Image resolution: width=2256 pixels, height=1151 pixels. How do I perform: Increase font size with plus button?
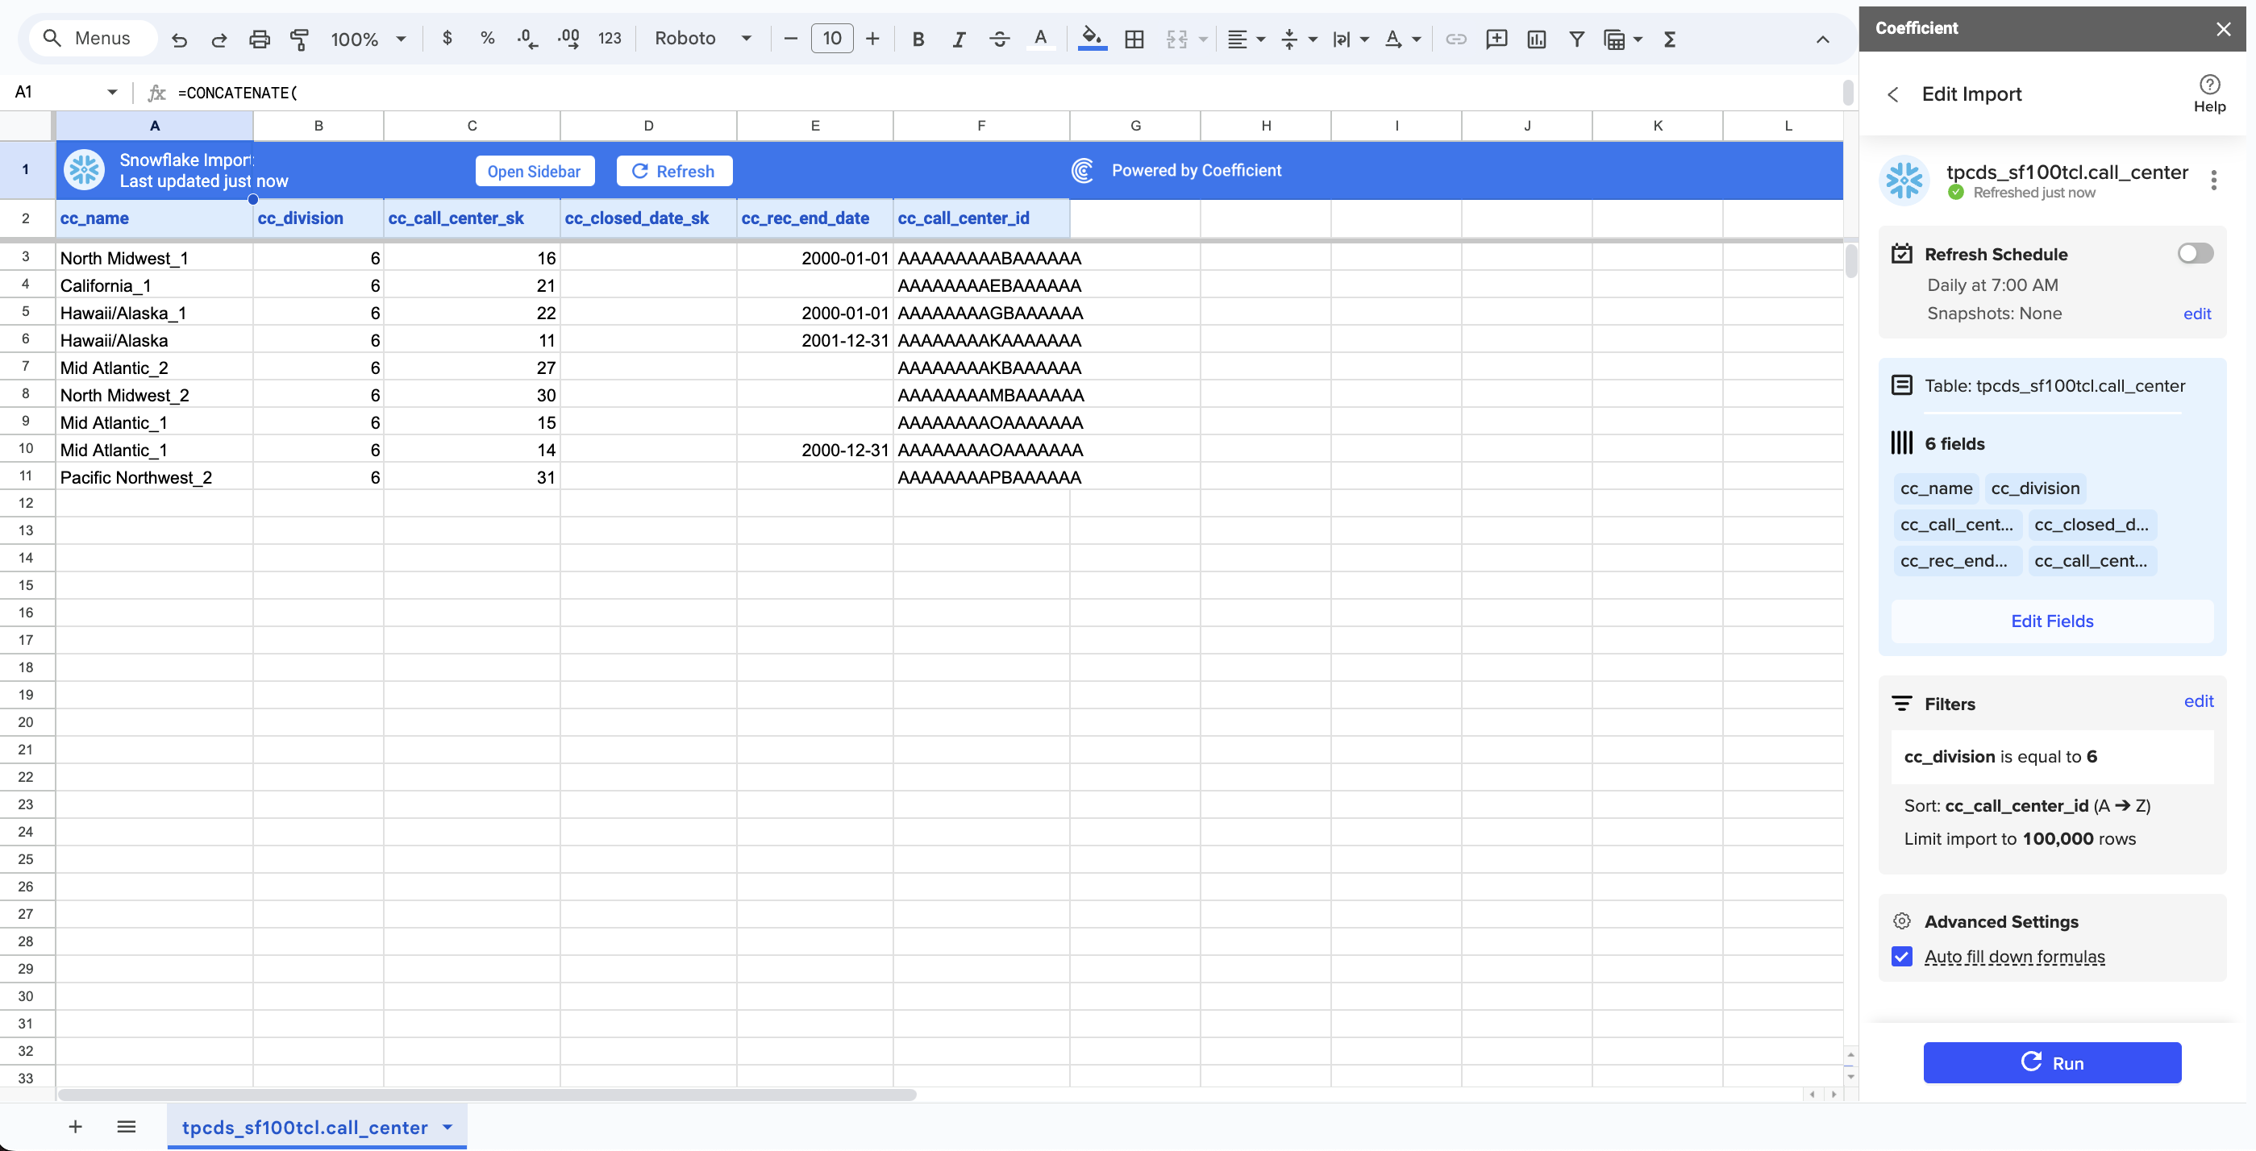tap(872, 39)
